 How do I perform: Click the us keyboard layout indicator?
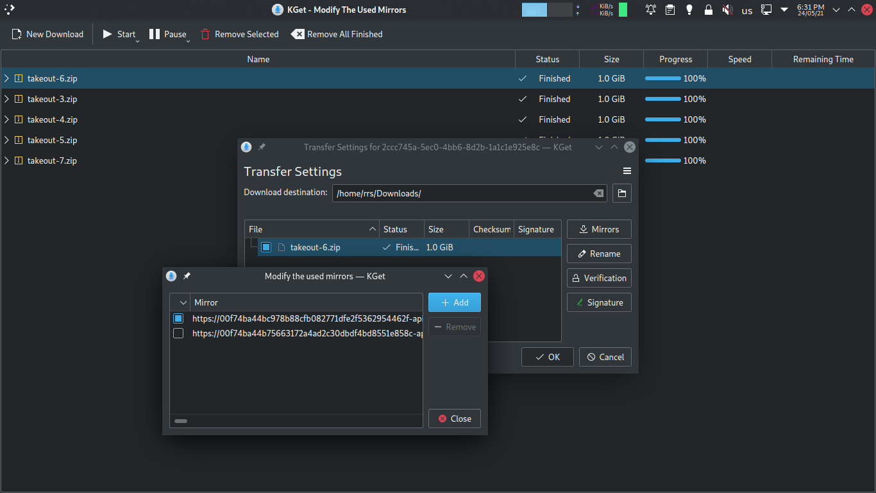747,10
